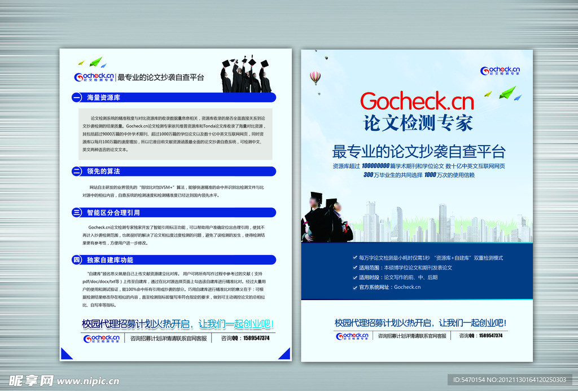Click the paragraph explaining 自建库

point(174,289)
